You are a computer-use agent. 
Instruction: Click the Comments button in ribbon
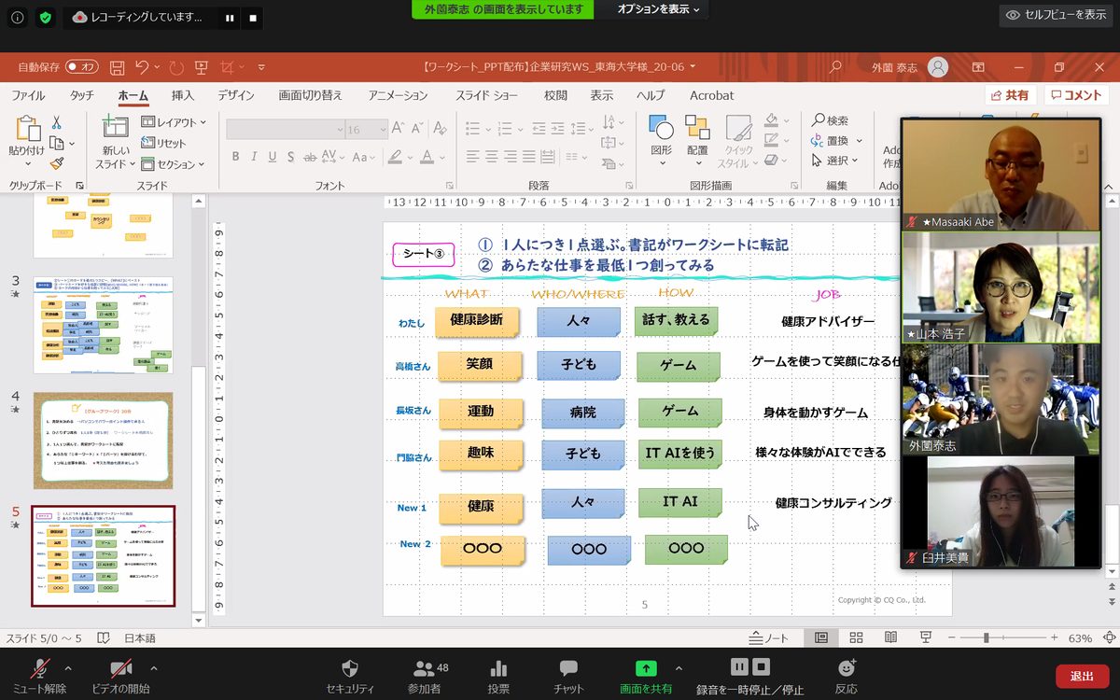click(x=1076, y=95)
